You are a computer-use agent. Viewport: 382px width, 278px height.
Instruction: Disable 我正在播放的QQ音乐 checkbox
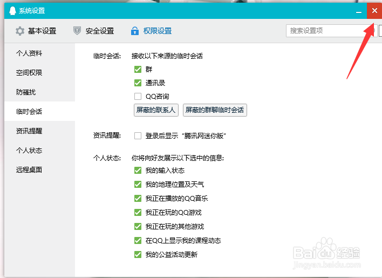click(x=138, y=198)
